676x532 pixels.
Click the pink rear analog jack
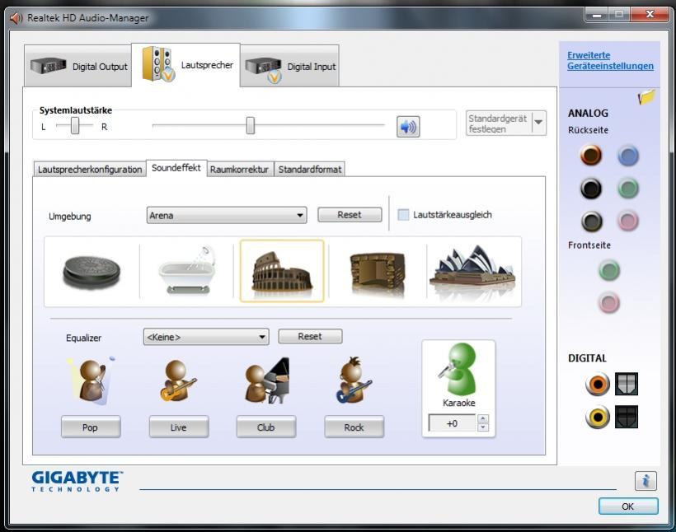pyautogui.click(x=627, y=221)
